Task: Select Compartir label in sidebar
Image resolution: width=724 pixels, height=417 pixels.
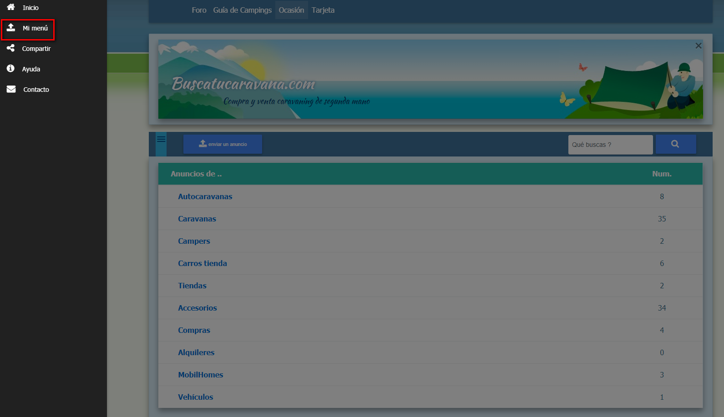Action: click(x=36, y=49)
